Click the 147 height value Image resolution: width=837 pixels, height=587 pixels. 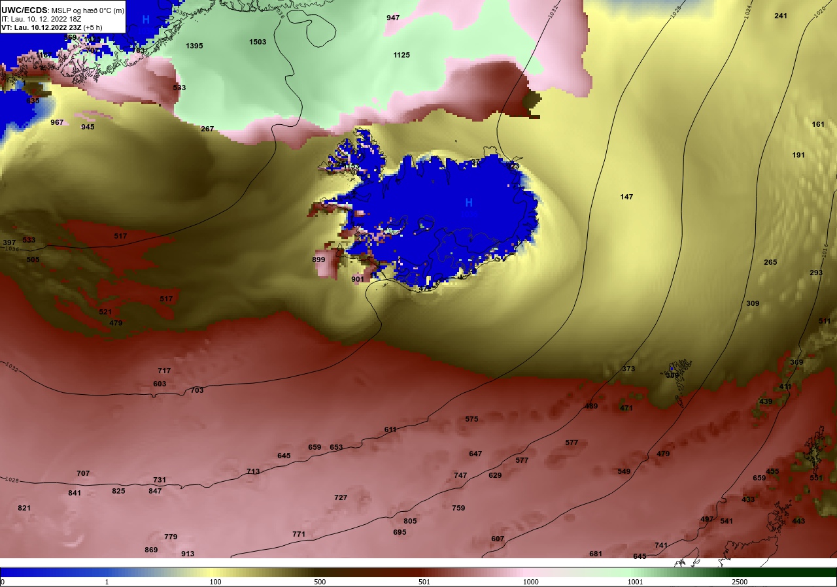[x=626, y=197]
